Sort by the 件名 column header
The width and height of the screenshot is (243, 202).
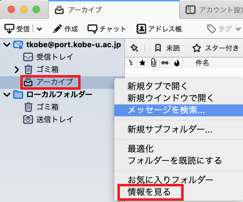pos(202,63)
